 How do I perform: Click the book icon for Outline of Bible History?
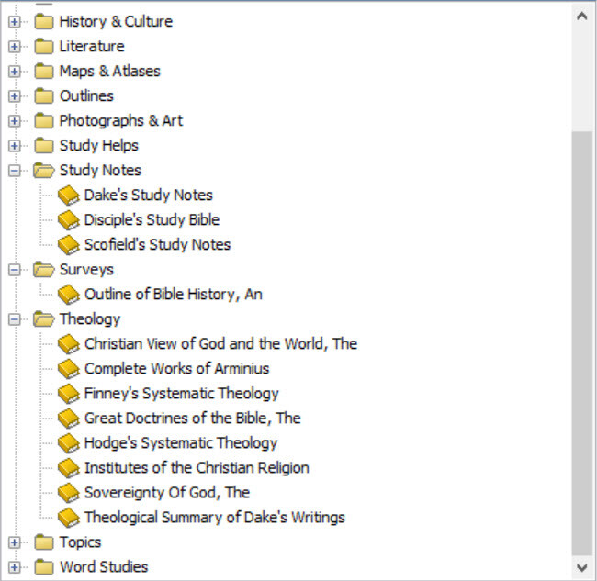69,295
